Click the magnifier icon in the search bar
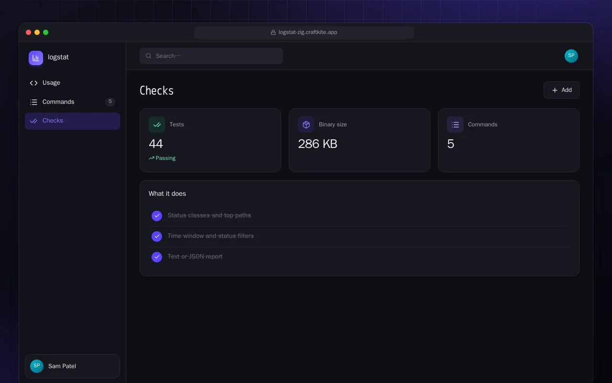This screenshot has width=612, height=383. click(149, 56)
